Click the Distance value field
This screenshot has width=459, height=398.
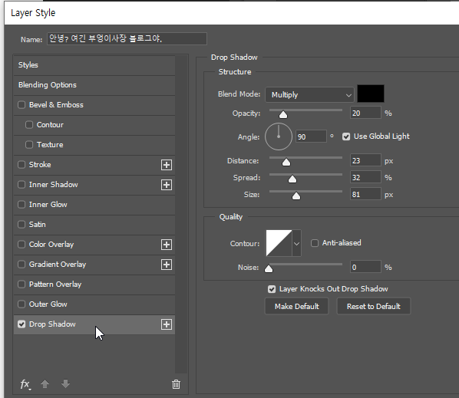point(365,161)
